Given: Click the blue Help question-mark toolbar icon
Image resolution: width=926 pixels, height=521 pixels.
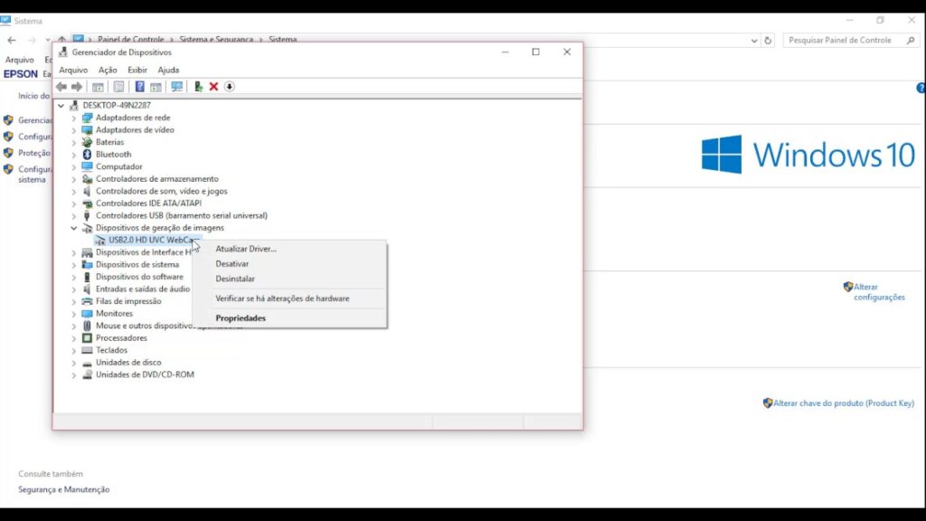Looking at the screenshot, I should click(x=139, y=87).
